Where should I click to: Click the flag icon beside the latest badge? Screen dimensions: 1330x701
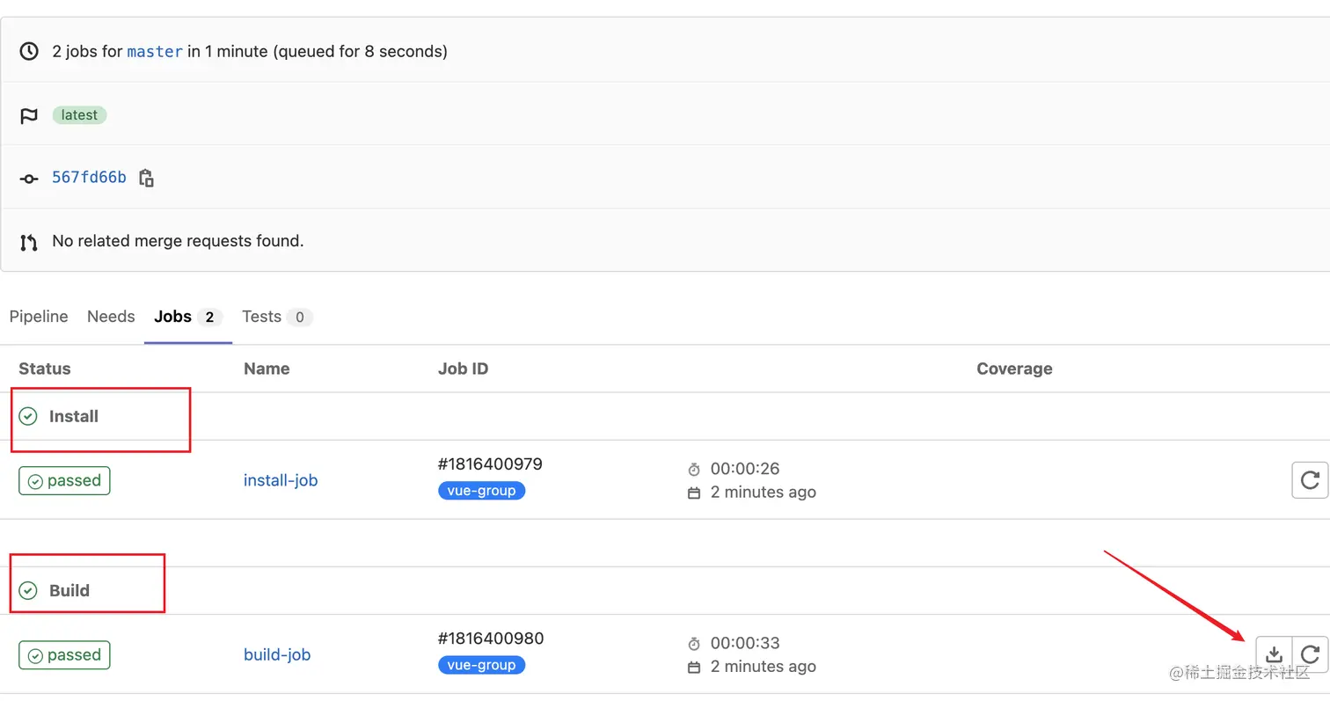29,115
